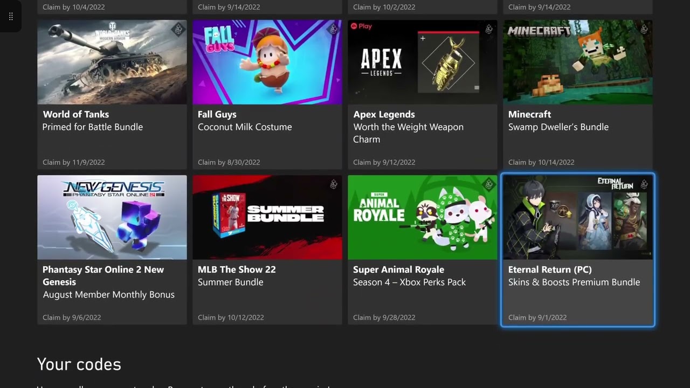Select Phantasy Star Online 2 New Genesis title
The height and width of the screenshot is (388, 690).
(103, 275)
